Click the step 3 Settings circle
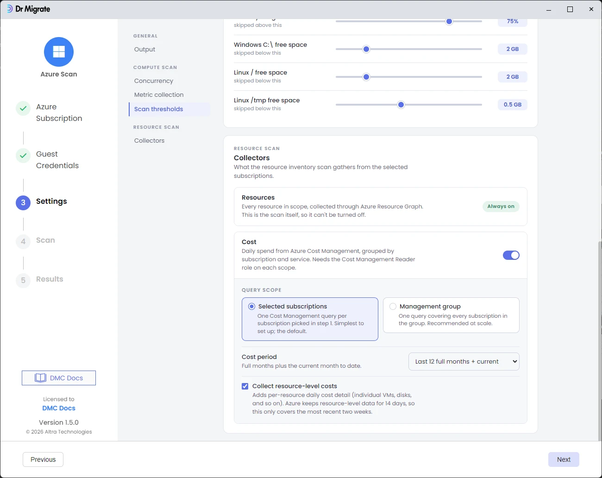This screenshot has height=478, width=602. (x=23, y=203)
